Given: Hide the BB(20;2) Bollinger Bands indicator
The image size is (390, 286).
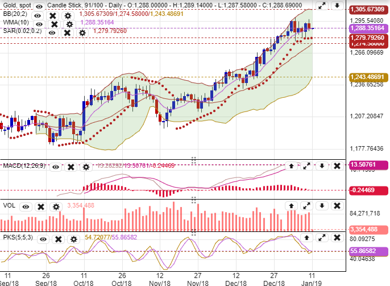Looking at the screenshot, I should tap(38, 15).
